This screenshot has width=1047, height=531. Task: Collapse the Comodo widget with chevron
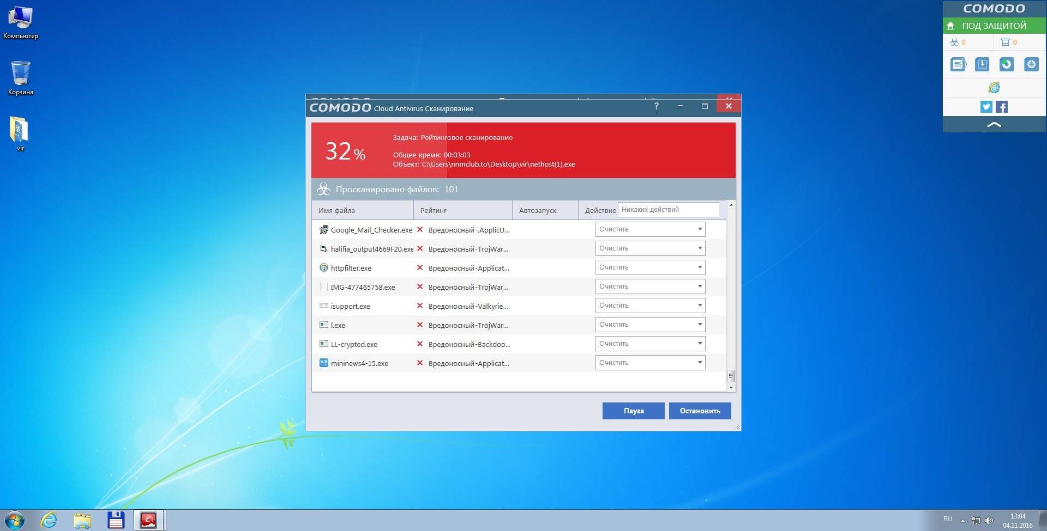994,125
